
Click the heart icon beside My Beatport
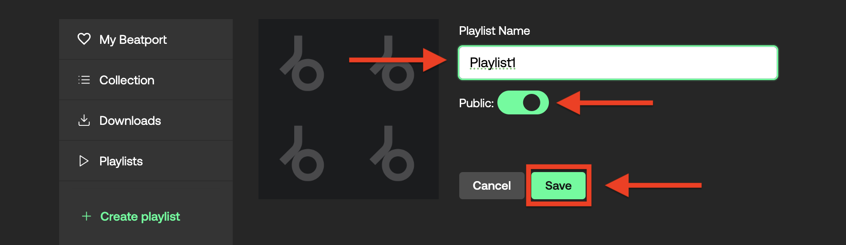pyautogui.click(x=84, y=39)
